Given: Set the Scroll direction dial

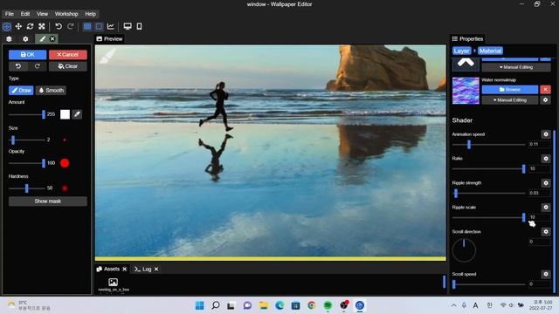Looking at the screenshot, I should 464,250.
